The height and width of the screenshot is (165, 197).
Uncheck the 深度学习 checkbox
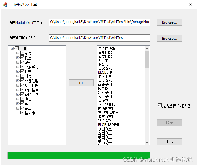(22, 67)
